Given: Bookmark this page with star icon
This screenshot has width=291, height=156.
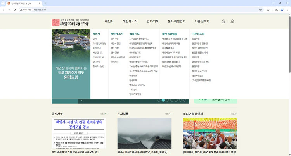Looking at the screenshot, I should tap(260, 10).
